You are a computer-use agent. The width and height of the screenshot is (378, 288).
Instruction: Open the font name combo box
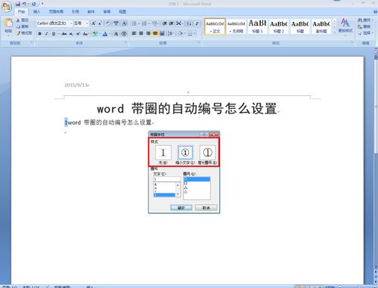pos(54,23)
